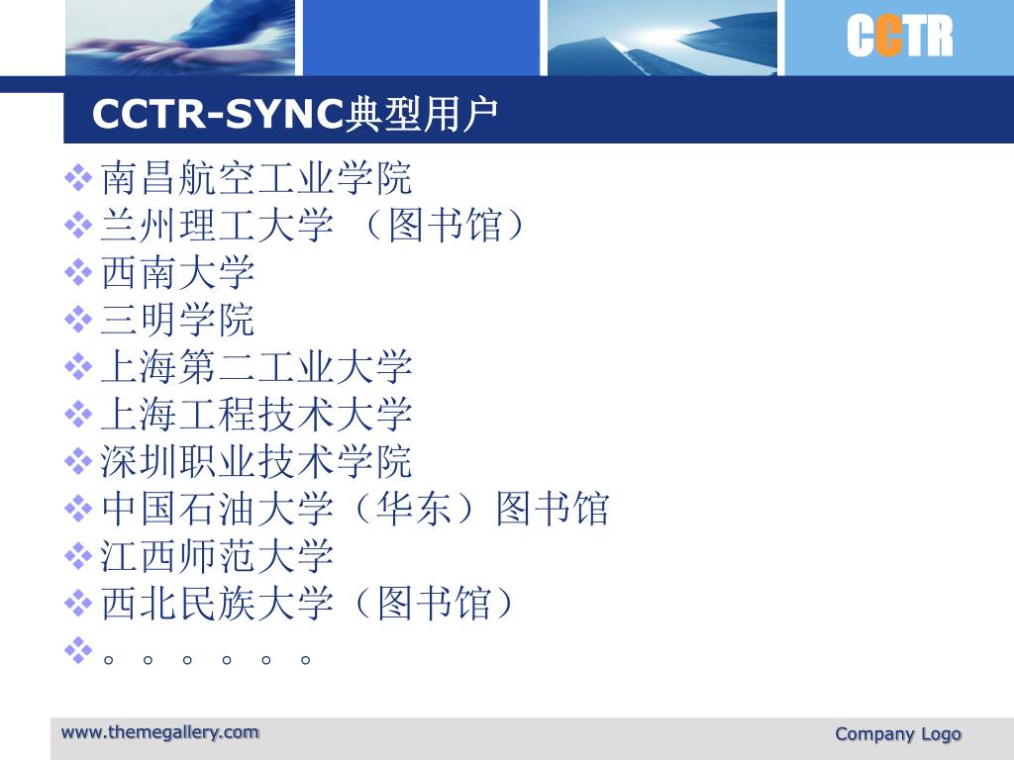The height and width of the screenshot is (760, 1014).
Task: Click the bullet beside 南昌航空工业学院
Action: (78, 178)
